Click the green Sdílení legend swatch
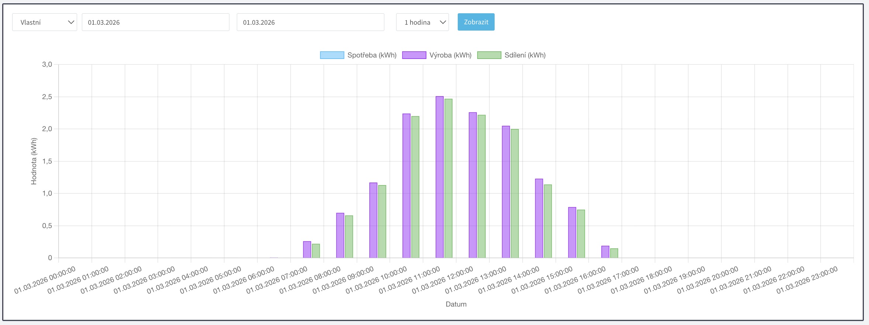This screenshot has width=869, height=325. (x=489, y=55)
